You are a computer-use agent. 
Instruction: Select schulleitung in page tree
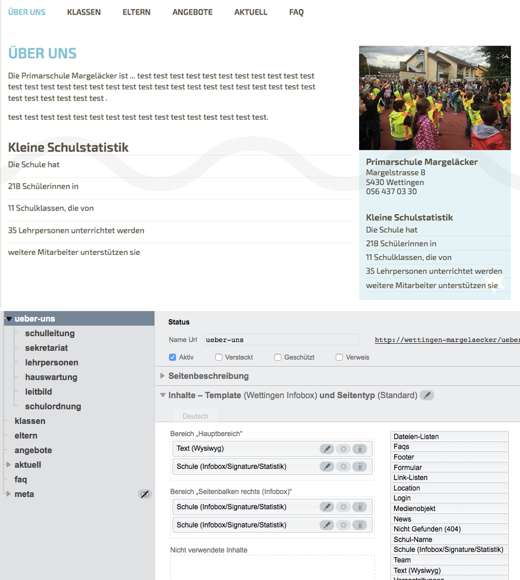click(50, 333)
